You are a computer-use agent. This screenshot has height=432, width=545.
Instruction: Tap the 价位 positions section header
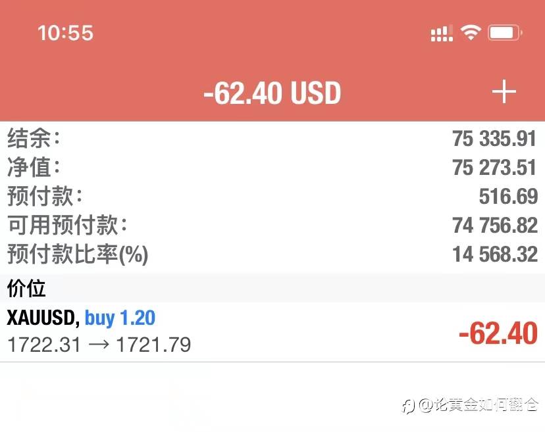click(x=26, y=288)
